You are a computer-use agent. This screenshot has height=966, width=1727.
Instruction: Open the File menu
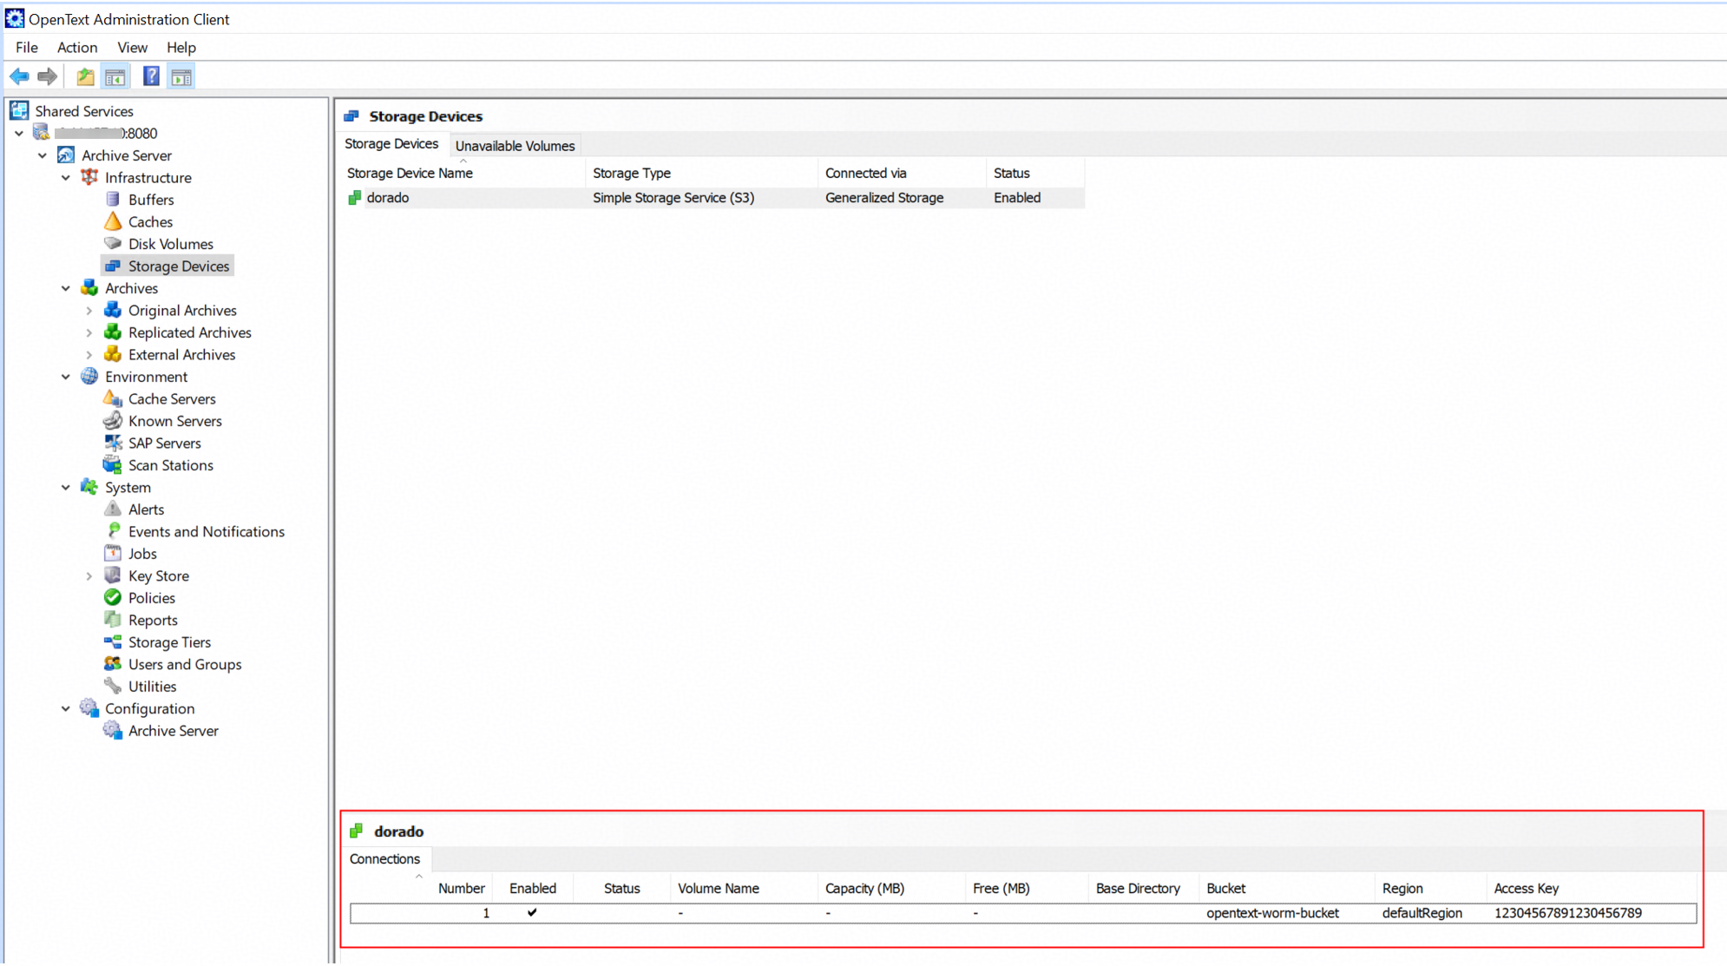point(27,48)
